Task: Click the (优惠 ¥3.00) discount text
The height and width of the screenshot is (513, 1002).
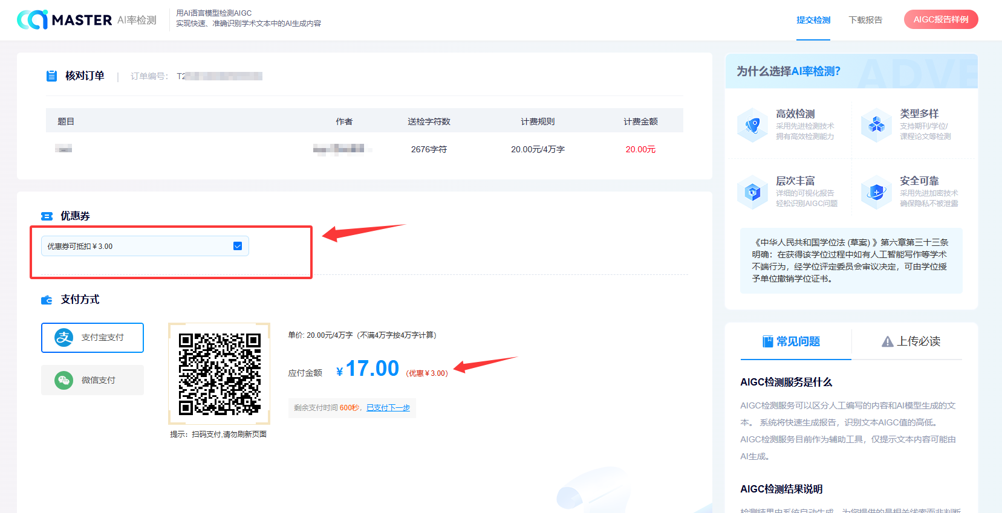Action: pyautogui.click(x=427, y=373)
